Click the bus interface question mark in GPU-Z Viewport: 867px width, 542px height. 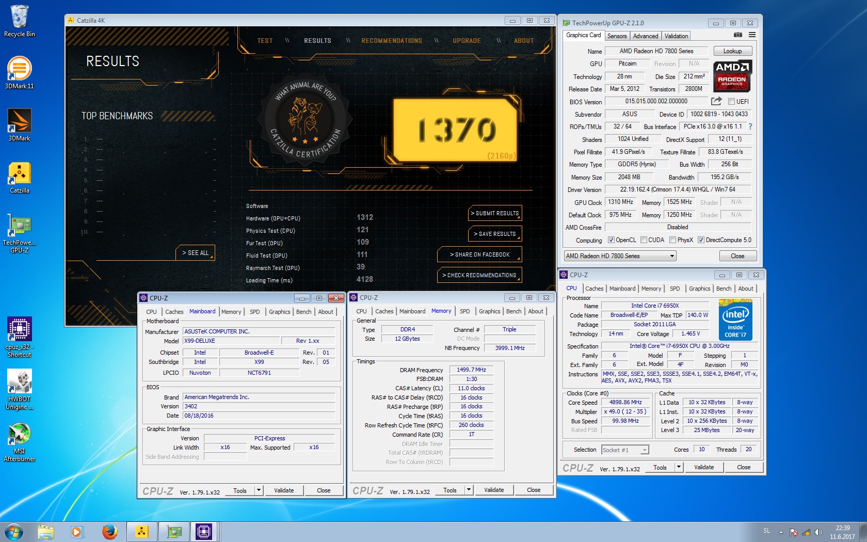[750, 126]
